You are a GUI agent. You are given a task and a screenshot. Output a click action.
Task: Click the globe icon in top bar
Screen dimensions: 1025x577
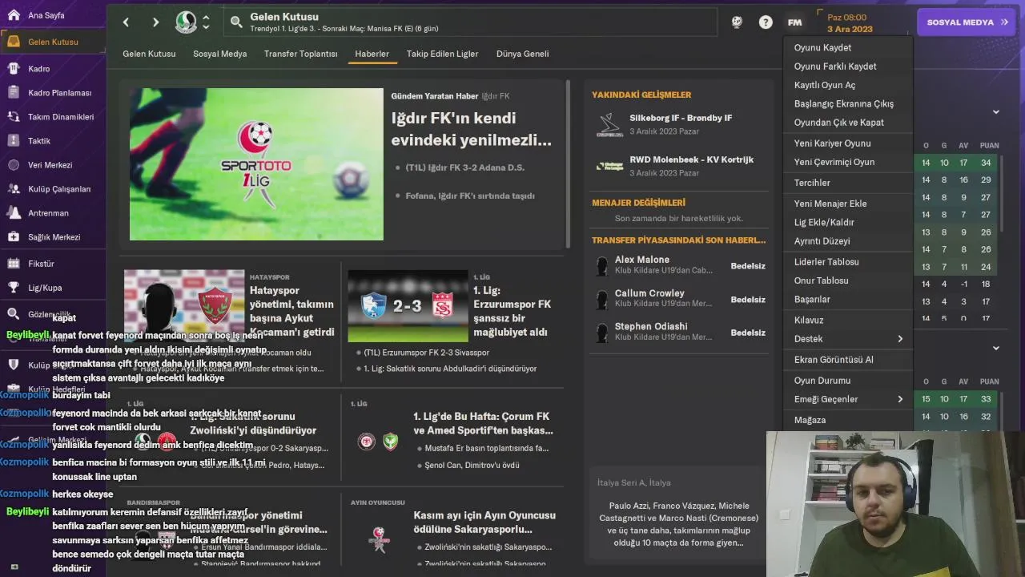pos(737,22)
